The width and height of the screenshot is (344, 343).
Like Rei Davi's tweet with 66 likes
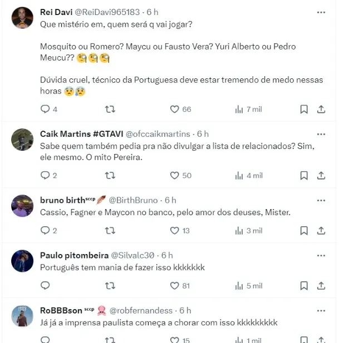(x=174, y=110)
